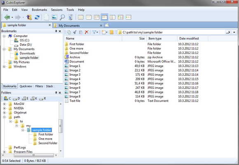This screenshot has height=165, width=239.
Task: Open the Edit menu
Action: (x=15, y=10)
